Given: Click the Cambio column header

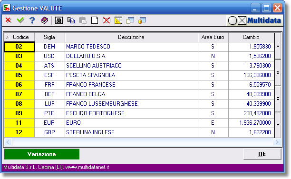Looking at the screenshot, I should coord(251,37).
